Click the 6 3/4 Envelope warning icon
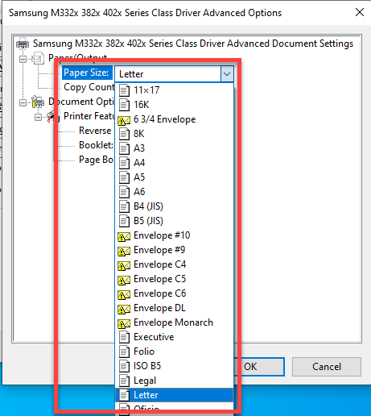 pos(124,120)
